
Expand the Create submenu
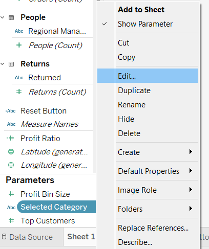(148, 152)
